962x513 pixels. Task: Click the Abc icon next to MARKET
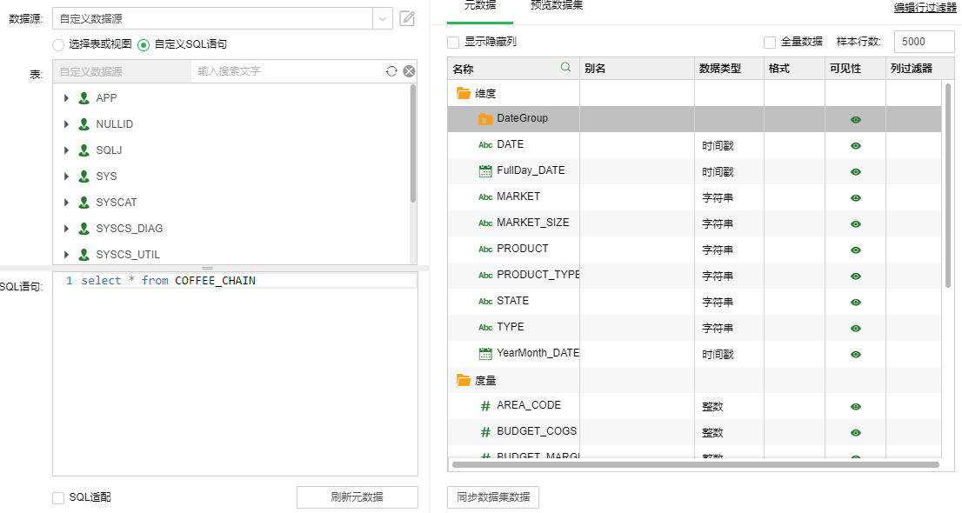485,197
